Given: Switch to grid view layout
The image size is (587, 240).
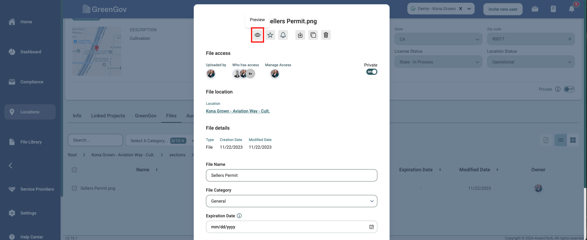Looking at the screenshot, I should click(x=573, y=140).
